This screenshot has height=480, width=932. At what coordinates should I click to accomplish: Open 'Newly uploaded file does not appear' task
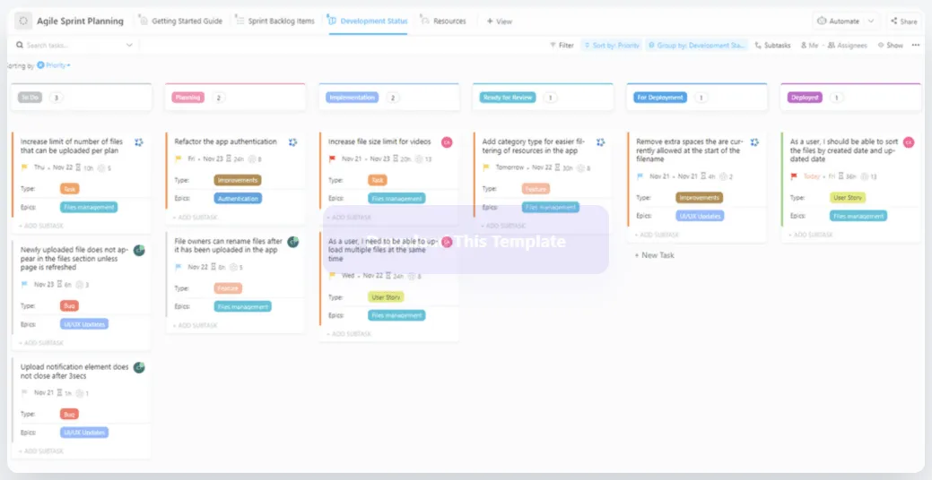(x=74, y=259)
